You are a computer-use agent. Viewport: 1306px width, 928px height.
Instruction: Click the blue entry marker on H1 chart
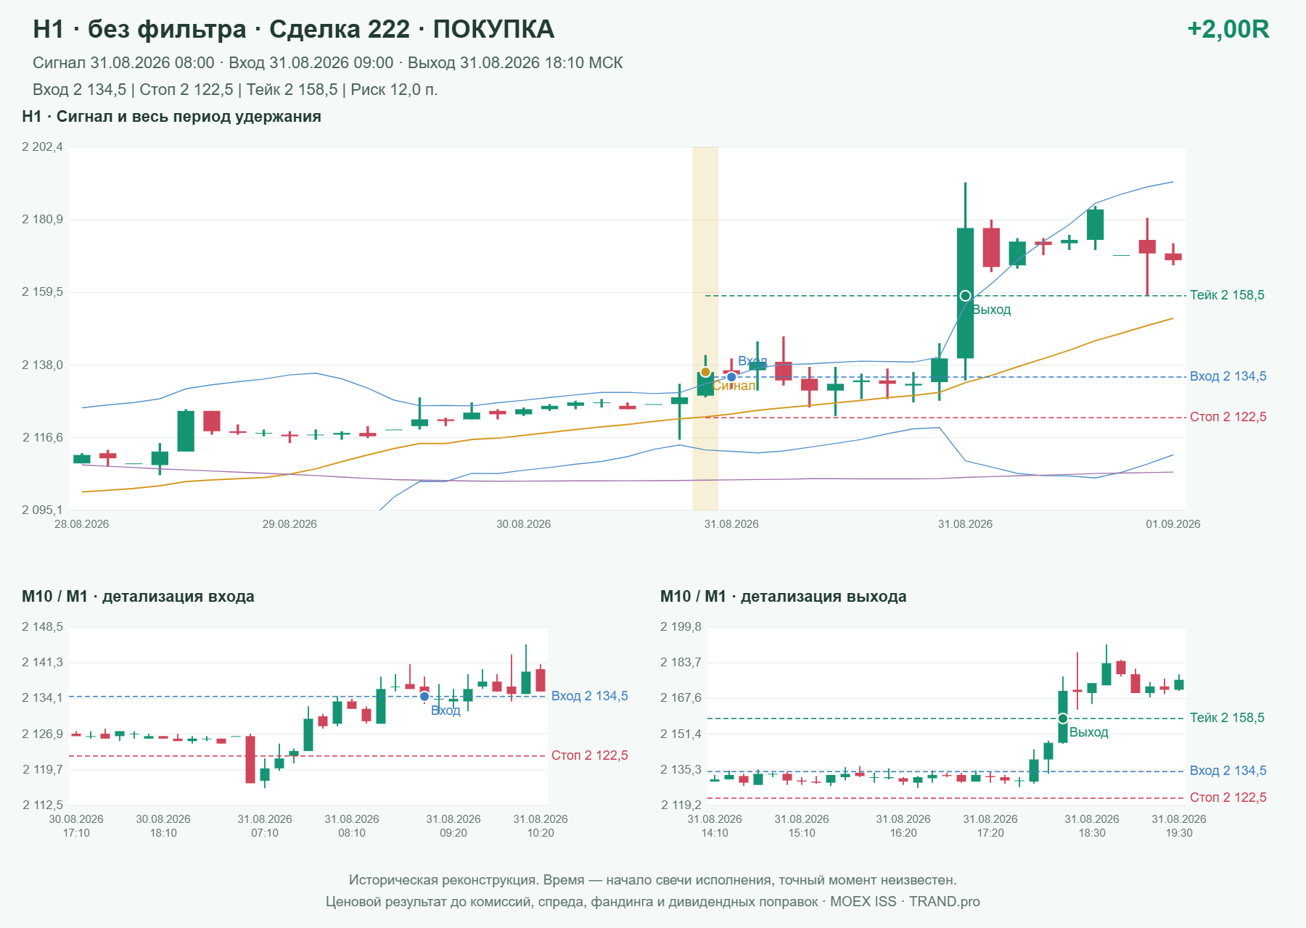731,376
